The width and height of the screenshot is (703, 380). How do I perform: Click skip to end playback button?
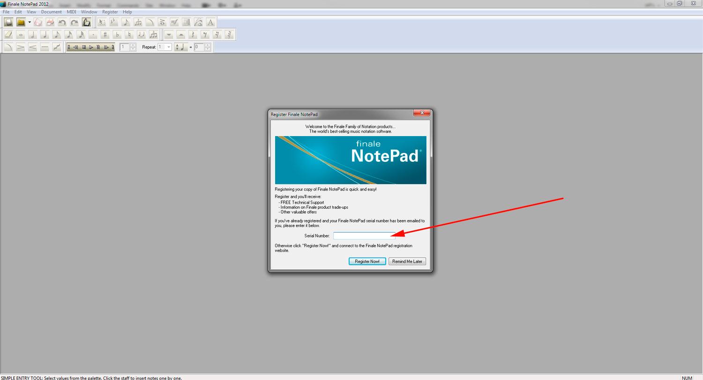[112, 47]
